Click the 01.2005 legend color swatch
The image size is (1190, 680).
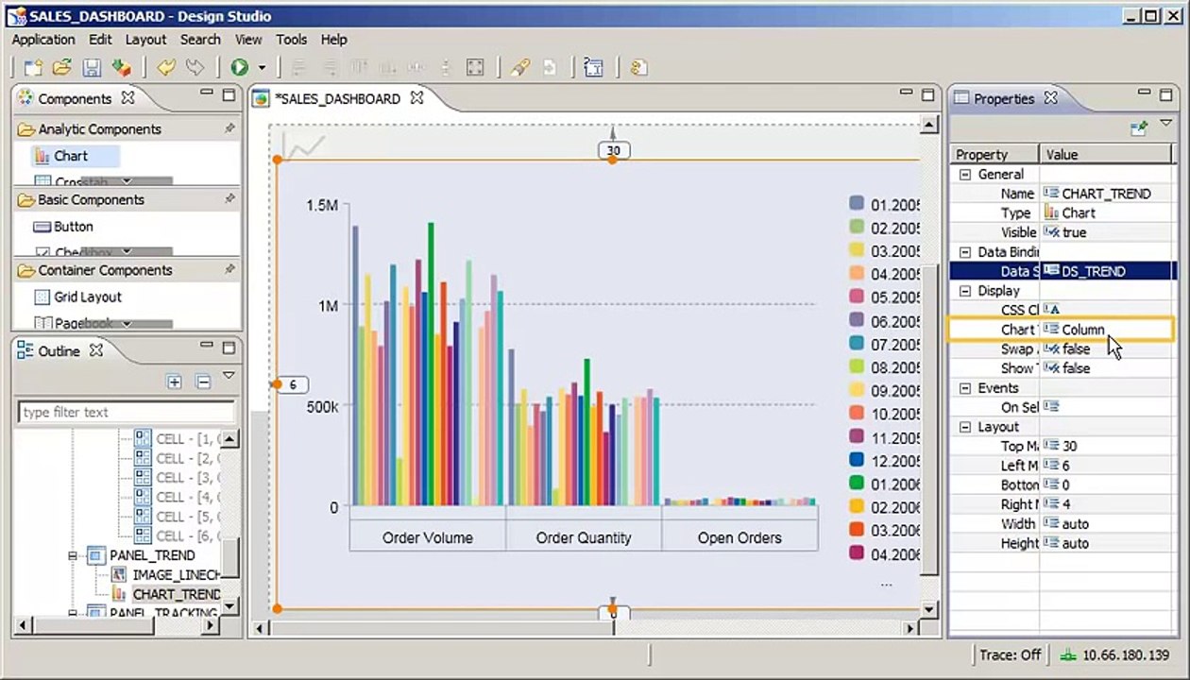(x=857, y=204)
